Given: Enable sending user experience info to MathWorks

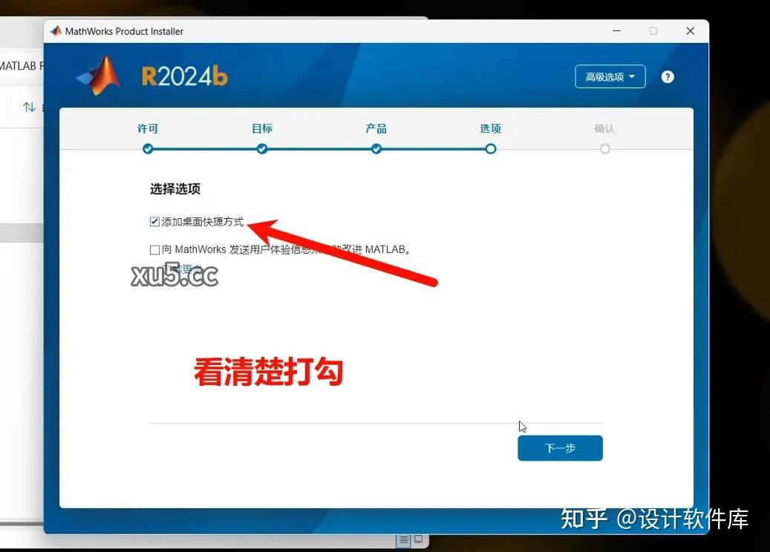Looking at the screenshot, I should pos(154,249).
